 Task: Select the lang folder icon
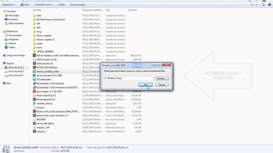pyautogui.click(x=35, y=31)
